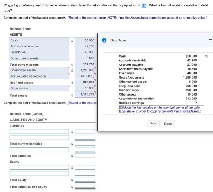213x192 pixels.
Task: Click second liability amount input box
Action: coord(85,137)
